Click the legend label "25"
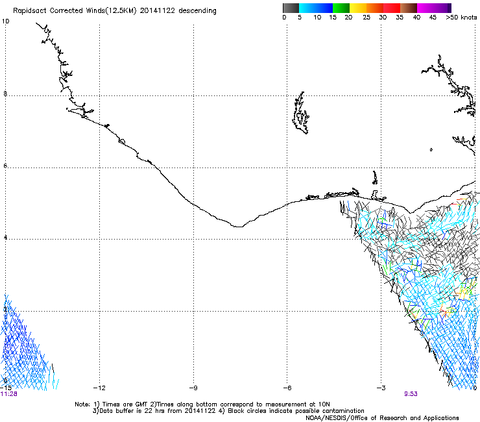The image size is (480, 422). click(x=366, y=18)
